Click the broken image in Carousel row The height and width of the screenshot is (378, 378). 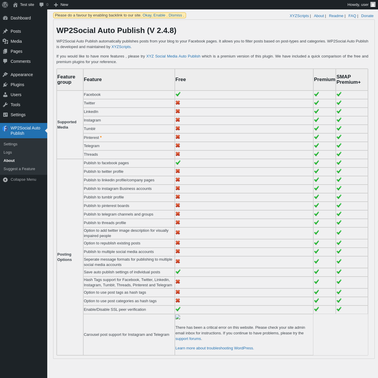click(178, 317)
